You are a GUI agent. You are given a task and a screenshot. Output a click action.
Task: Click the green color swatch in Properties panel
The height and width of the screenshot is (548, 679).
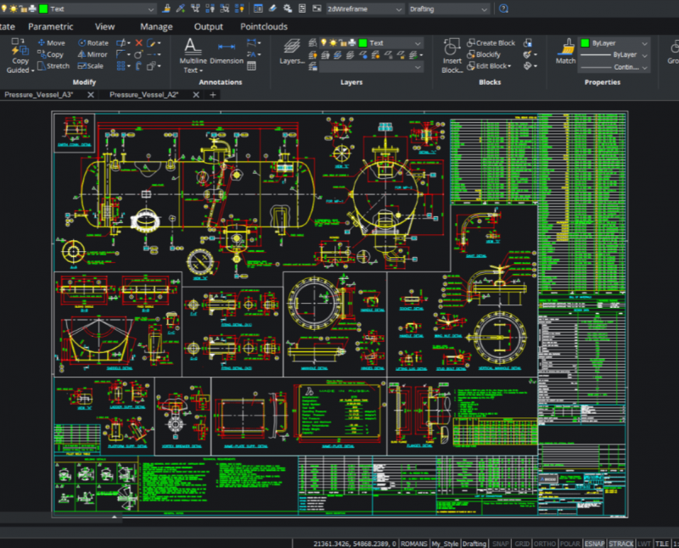point(585,43)
